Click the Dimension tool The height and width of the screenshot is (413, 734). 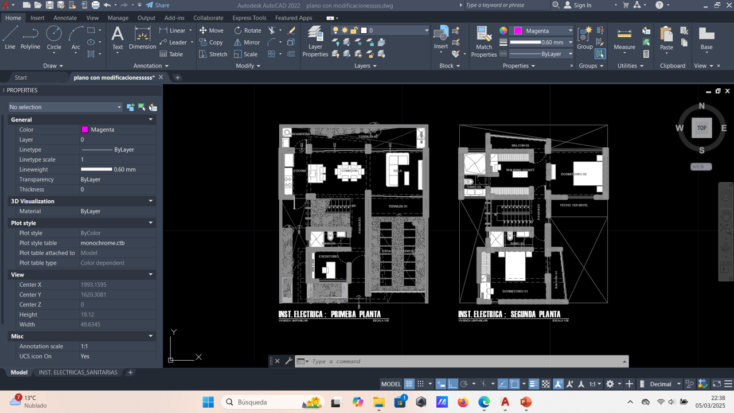click(142, 38)
